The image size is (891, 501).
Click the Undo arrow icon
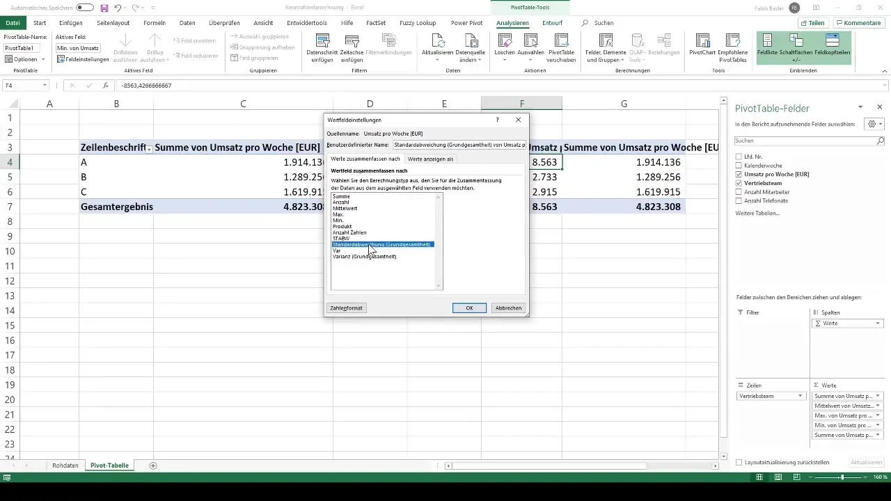117,8
